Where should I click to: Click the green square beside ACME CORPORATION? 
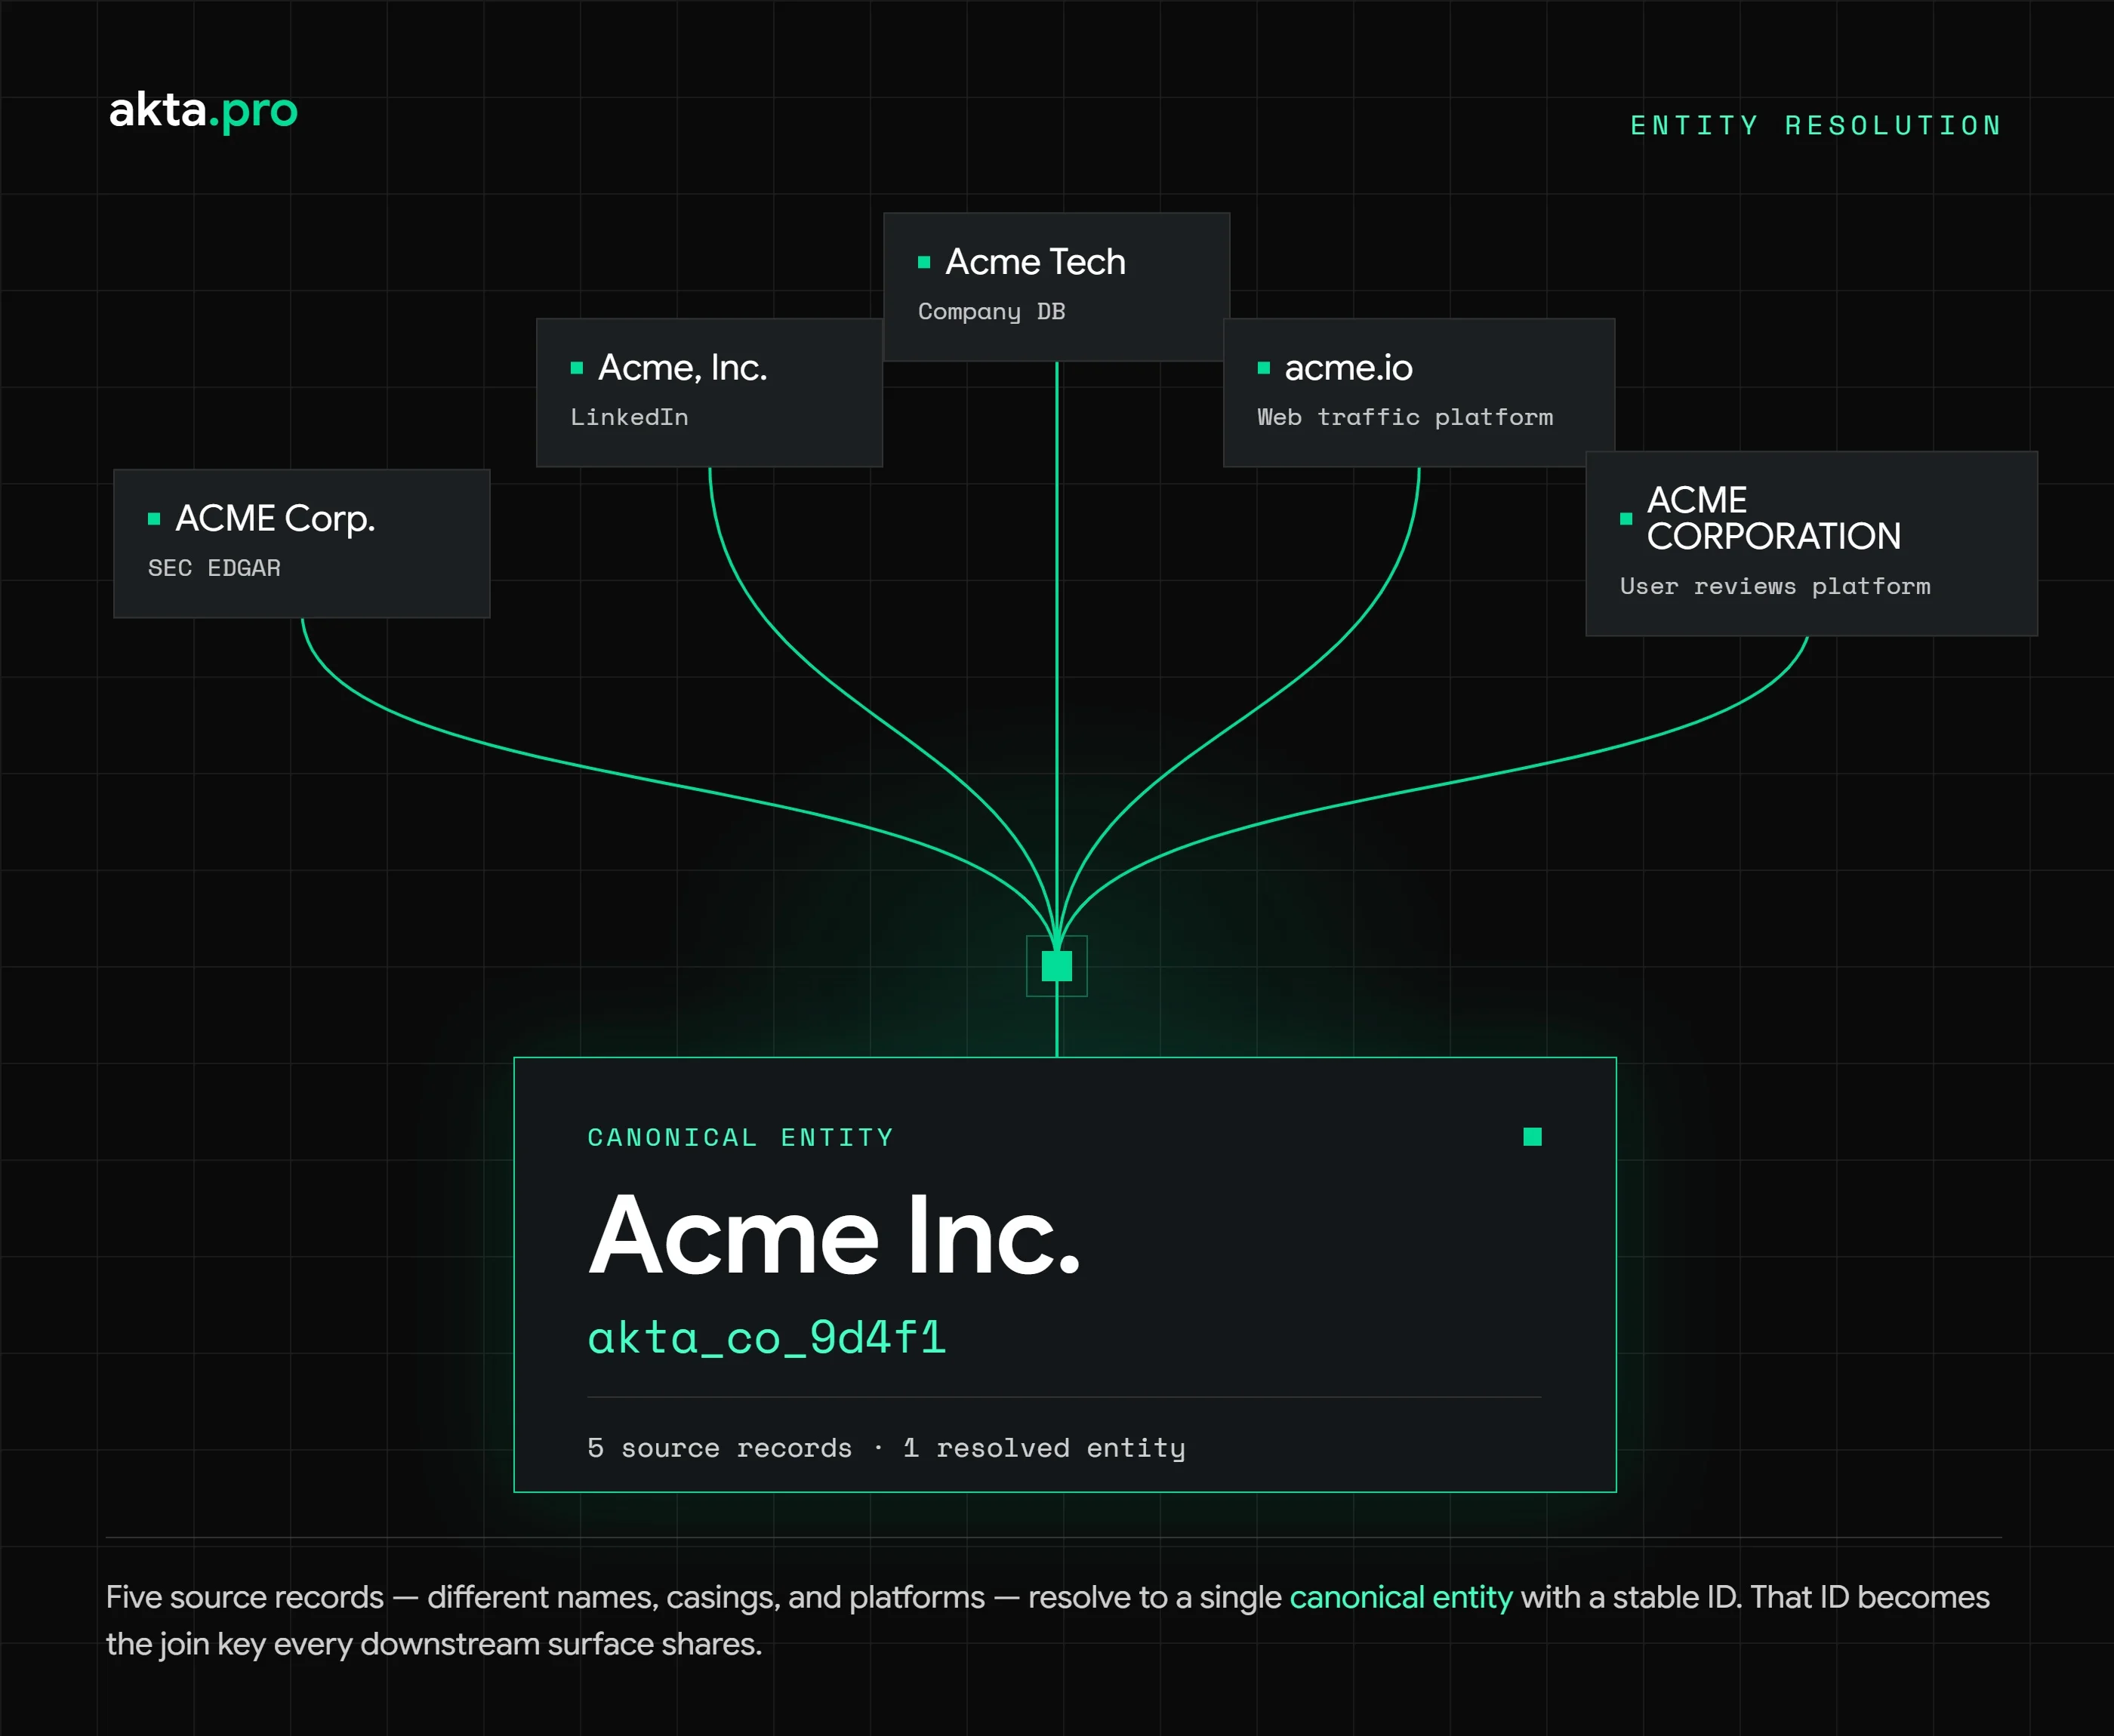[1626, 518]
